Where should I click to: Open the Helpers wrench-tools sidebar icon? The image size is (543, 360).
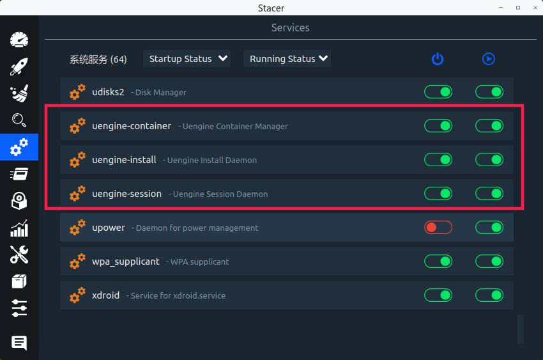[19, 254]
